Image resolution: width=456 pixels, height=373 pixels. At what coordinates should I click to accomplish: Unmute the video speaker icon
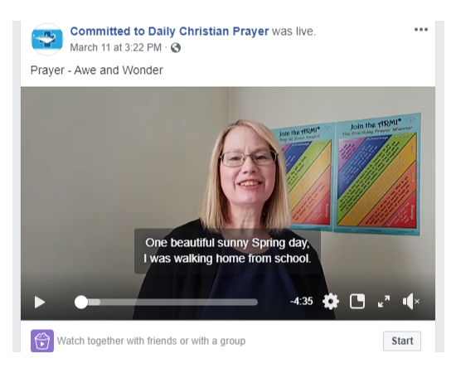point(410,302)
